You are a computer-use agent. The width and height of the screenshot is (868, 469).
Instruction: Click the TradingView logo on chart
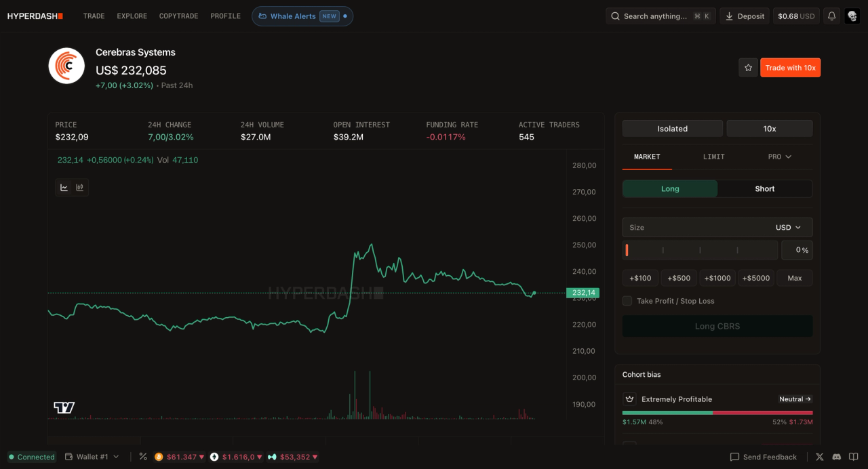tap(64, 407)
